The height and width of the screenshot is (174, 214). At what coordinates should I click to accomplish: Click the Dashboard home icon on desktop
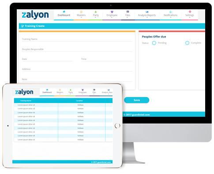pos(64,11)
